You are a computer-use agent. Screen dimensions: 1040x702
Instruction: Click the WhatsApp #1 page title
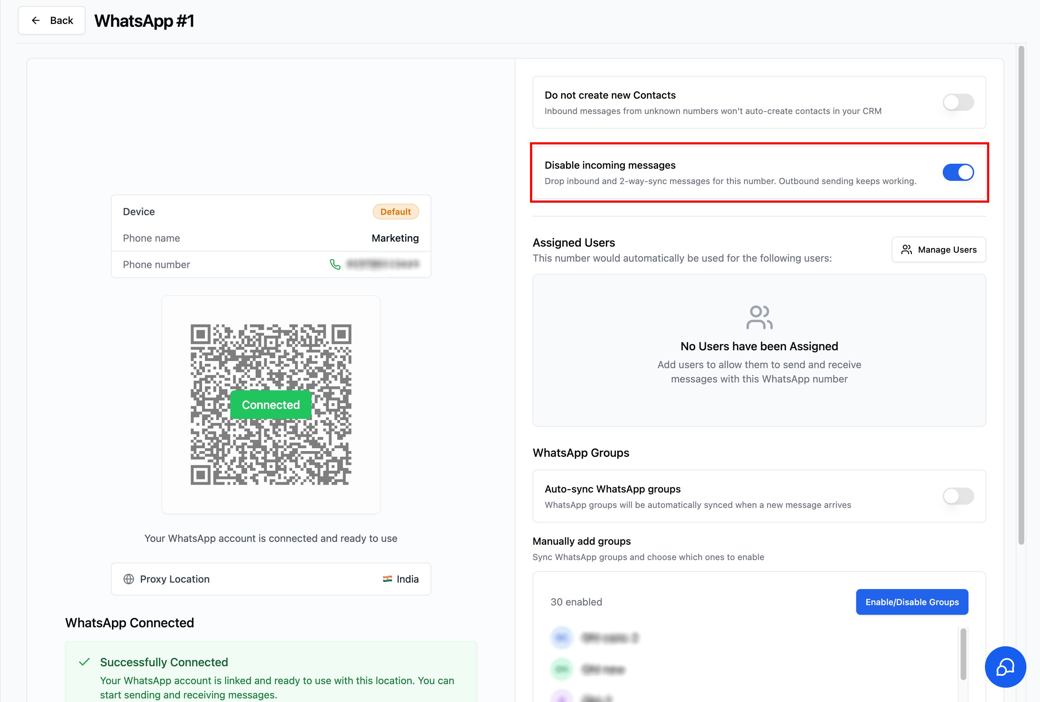click(144, 21)
